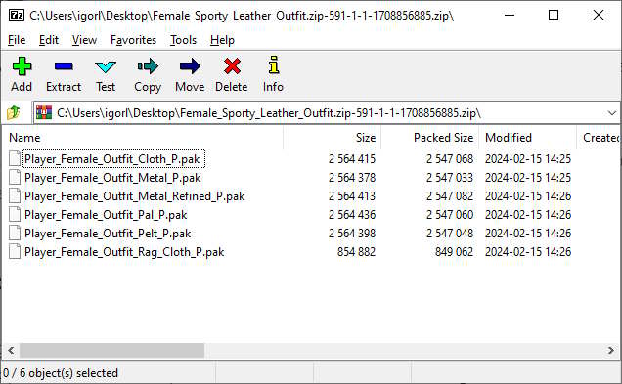The image size is (622, 384).
Task: Click the objects selected status text
Action: point(61,373)
